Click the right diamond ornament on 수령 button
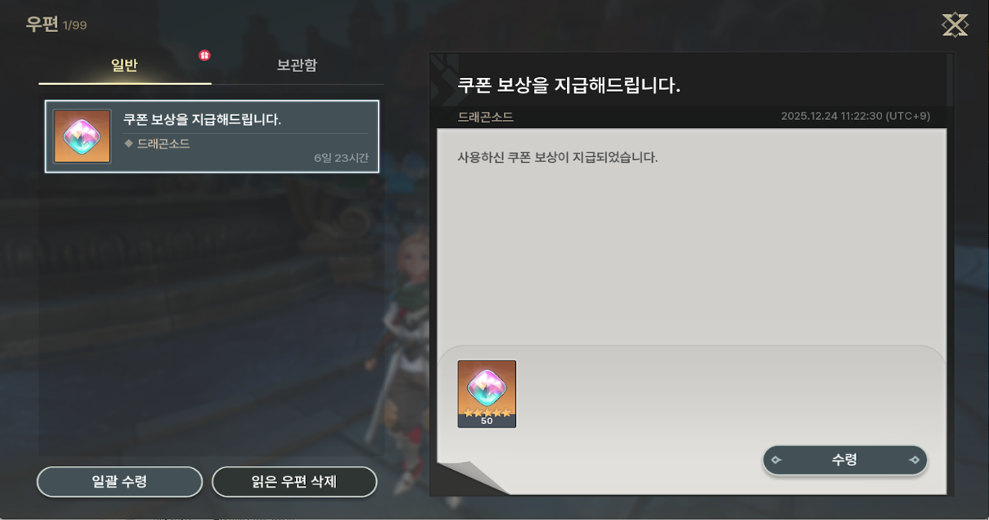The width and height of the screenshot is (989, 520). coord(914,460)
